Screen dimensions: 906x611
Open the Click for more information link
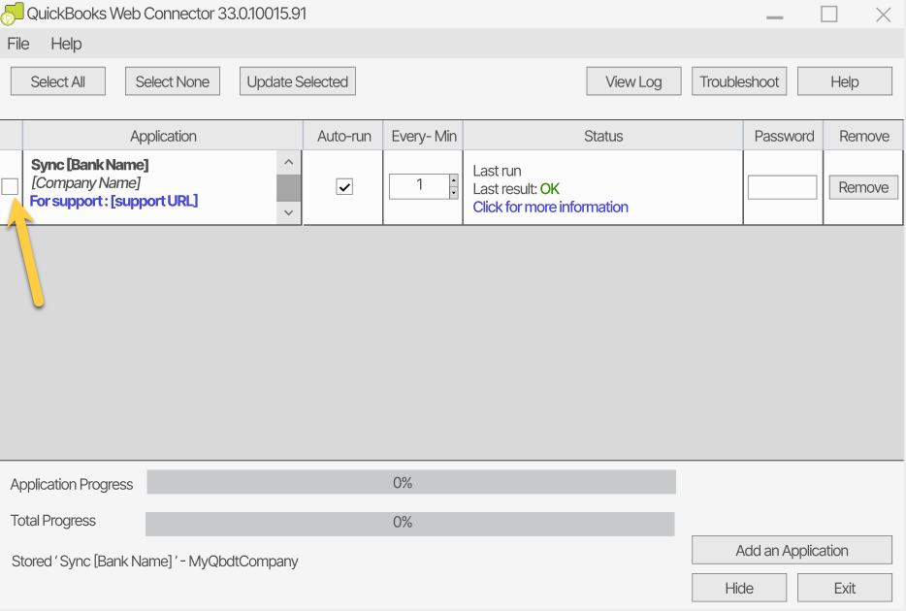point(550,207)
